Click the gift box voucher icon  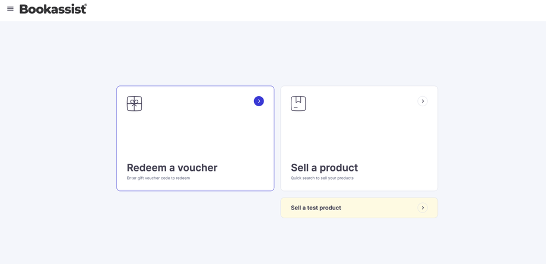pyautogui.click(x=134, y=104)
